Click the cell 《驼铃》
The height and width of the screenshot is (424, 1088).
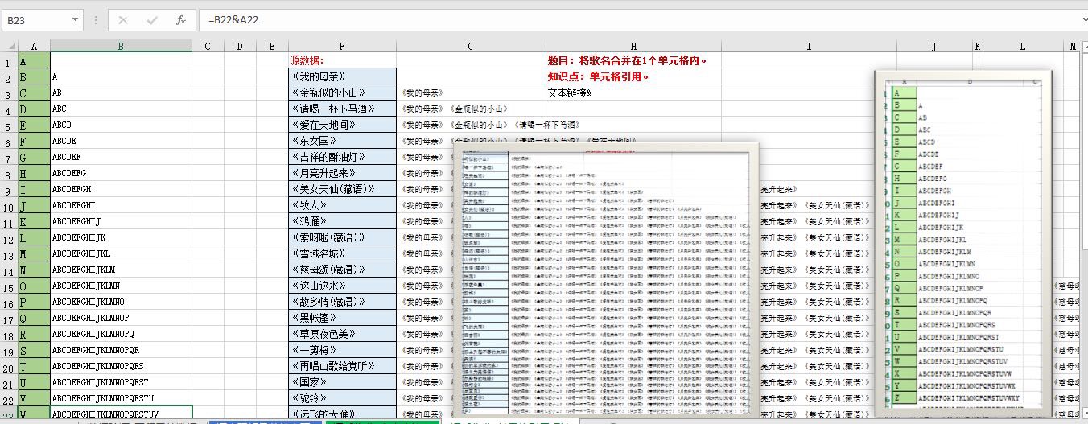pyautogui.click(x=342, y=398)
